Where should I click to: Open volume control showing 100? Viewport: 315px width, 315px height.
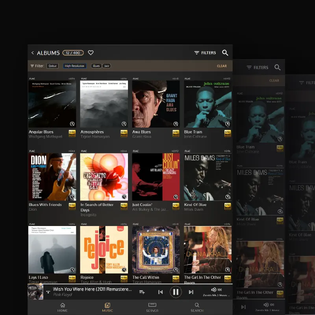[x=216, y=290]
